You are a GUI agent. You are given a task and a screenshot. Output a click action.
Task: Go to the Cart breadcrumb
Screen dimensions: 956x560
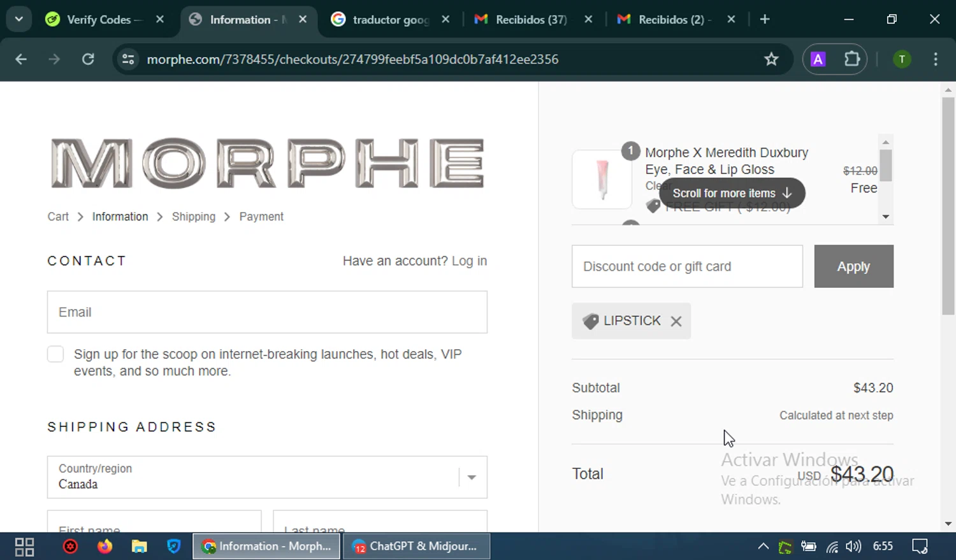point(58,217)
